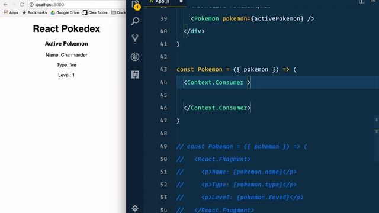This screenshot has width=379, height=213.
Task: Click the split editor icon
Action: (362, 1)
